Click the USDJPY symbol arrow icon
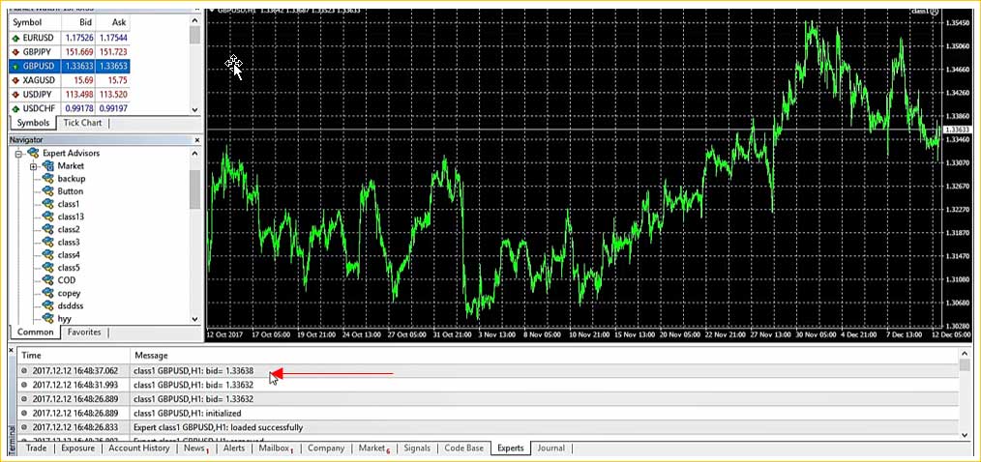This screenshot has height=462, width=981. click(x=15, y=95)
